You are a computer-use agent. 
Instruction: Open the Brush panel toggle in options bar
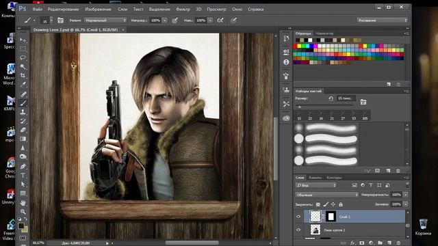tap(60, 20)
